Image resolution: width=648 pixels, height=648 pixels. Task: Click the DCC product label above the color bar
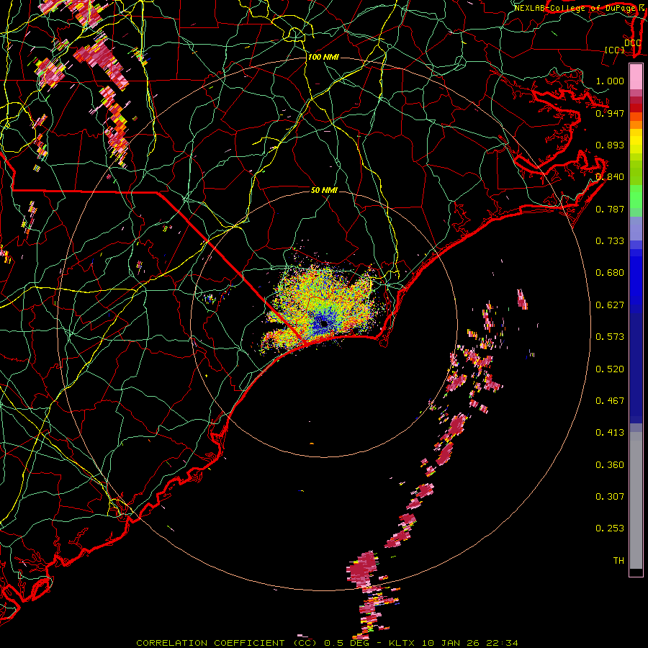(632, 42)
